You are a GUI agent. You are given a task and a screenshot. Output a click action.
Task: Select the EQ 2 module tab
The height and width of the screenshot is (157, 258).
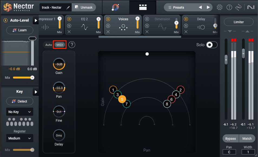tap(84, 25)
